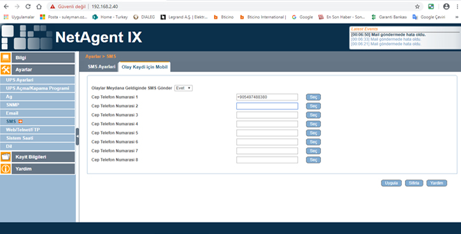This screenshot has height=234, width=461.
Task: Click the Kayit Bilgileri folder icon
Action: 6,157
